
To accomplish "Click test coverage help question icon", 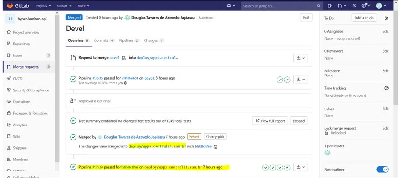I will (x=125, y=83).
